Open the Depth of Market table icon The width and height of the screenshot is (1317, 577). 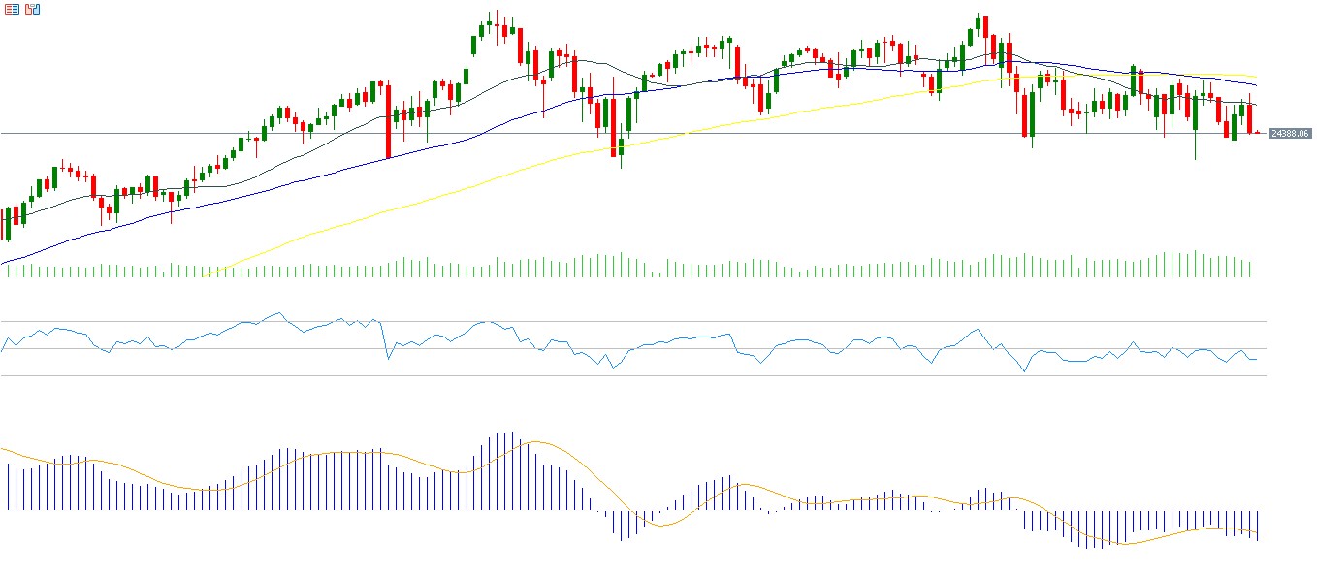pos(13,9)
